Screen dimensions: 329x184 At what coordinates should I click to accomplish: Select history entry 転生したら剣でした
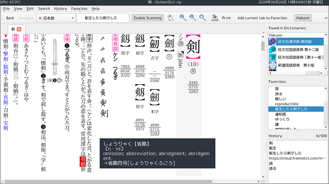point(285,153)
